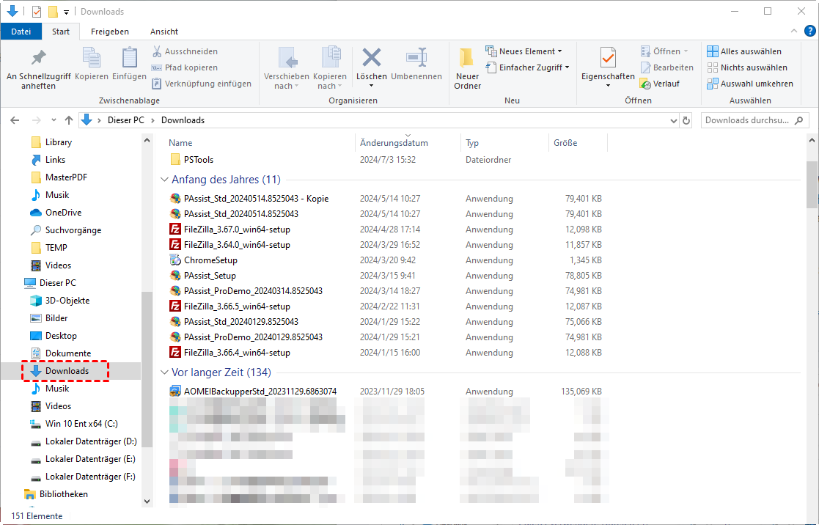This screenshot has height=525, width=819.
Task: Open Customize Quick Access Toolbar dropdown
Action: point(66,12)
